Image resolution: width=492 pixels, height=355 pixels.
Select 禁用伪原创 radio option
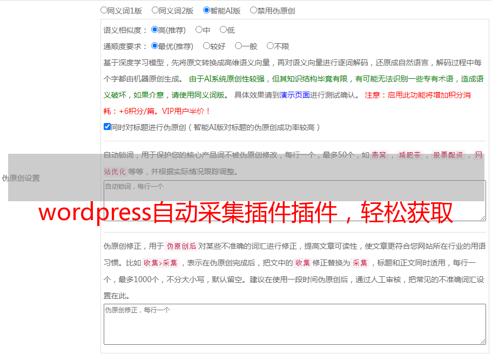[x=253, y=10]
